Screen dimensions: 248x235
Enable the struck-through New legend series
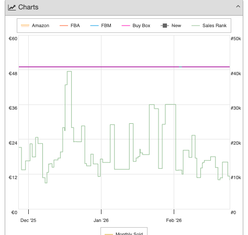(x=171, y=26)
